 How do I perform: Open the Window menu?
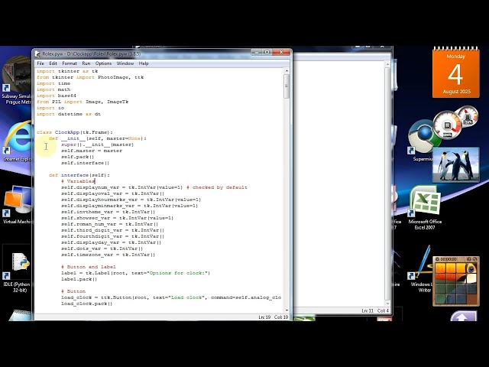coord(125,63)
